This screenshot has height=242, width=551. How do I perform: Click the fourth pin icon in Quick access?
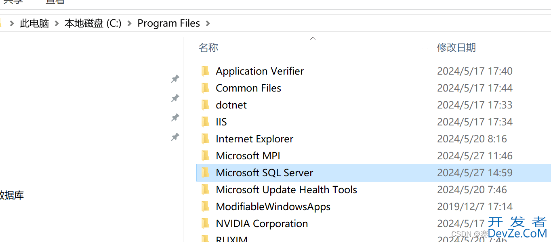click(175, 137)
